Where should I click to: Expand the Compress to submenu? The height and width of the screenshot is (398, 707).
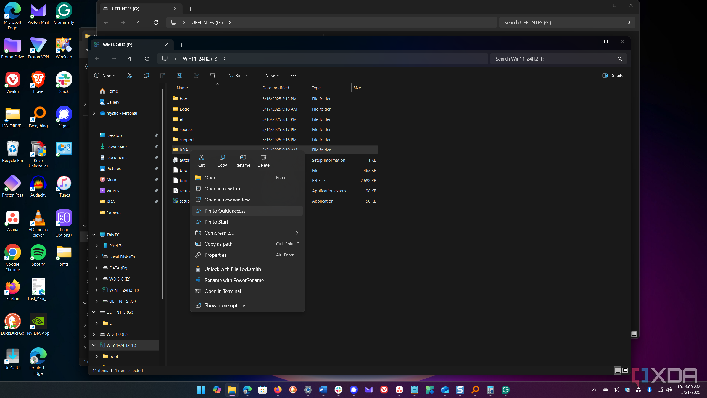pyautogui.click(x=247, y=233)
